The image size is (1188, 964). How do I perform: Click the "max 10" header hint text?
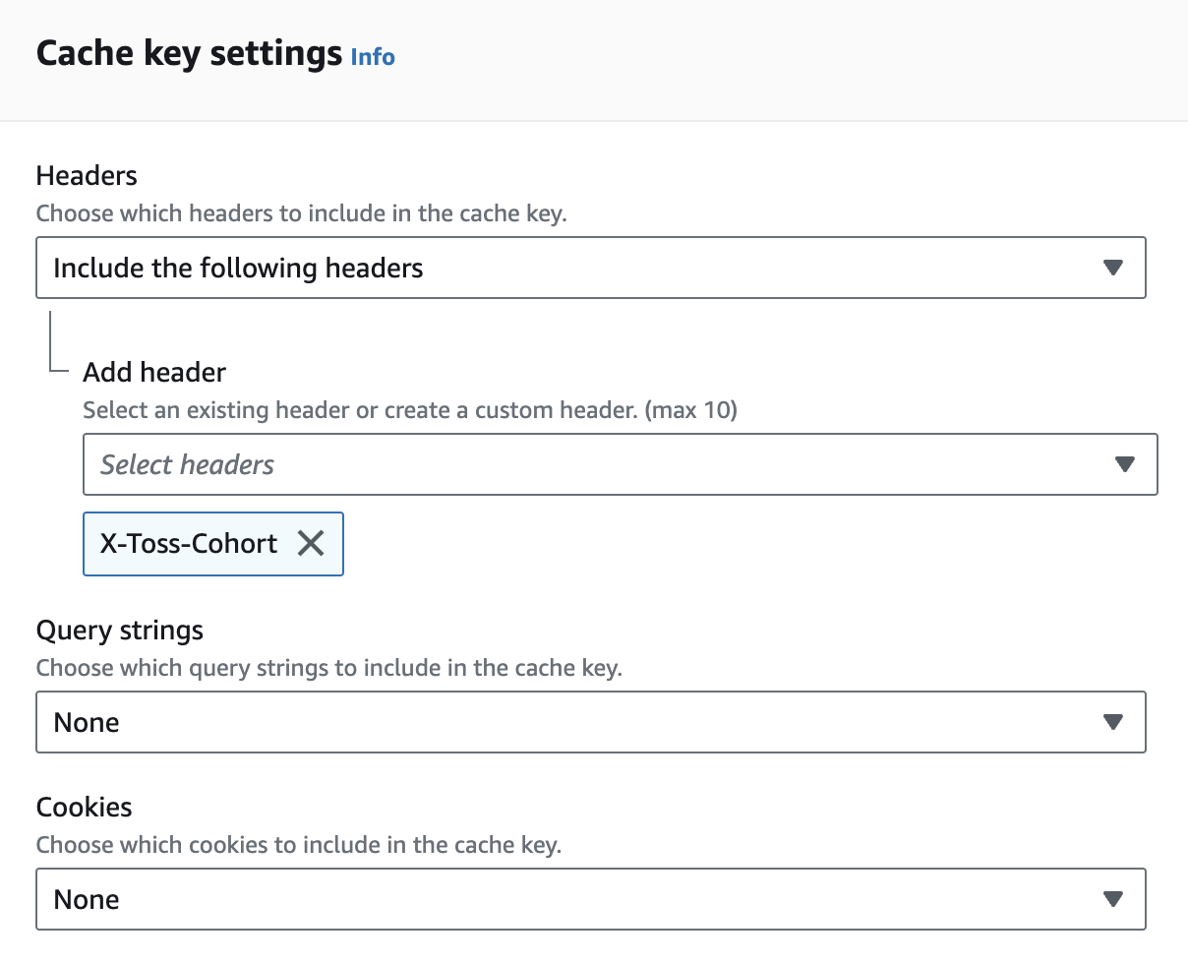(x=691, y=410)
